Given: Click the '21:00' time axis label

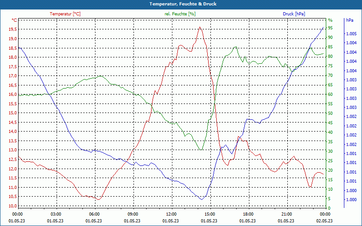Looking at the screenshot, I should pos(286,214).
